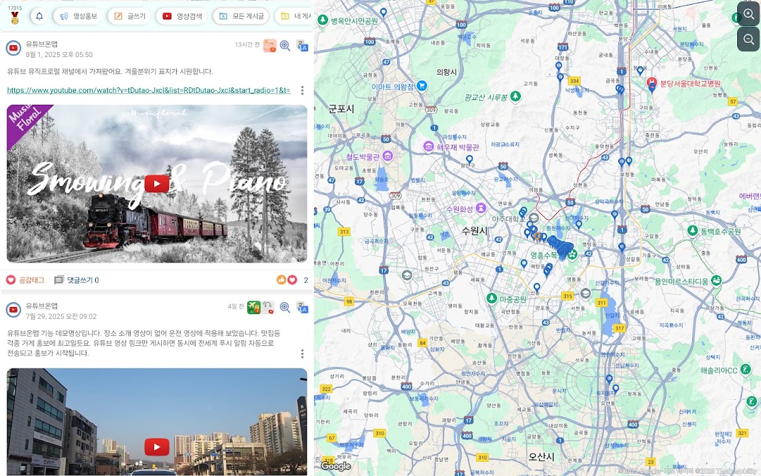Zoom in on the map
761x476 pixels.
click(x=749, y=13)
